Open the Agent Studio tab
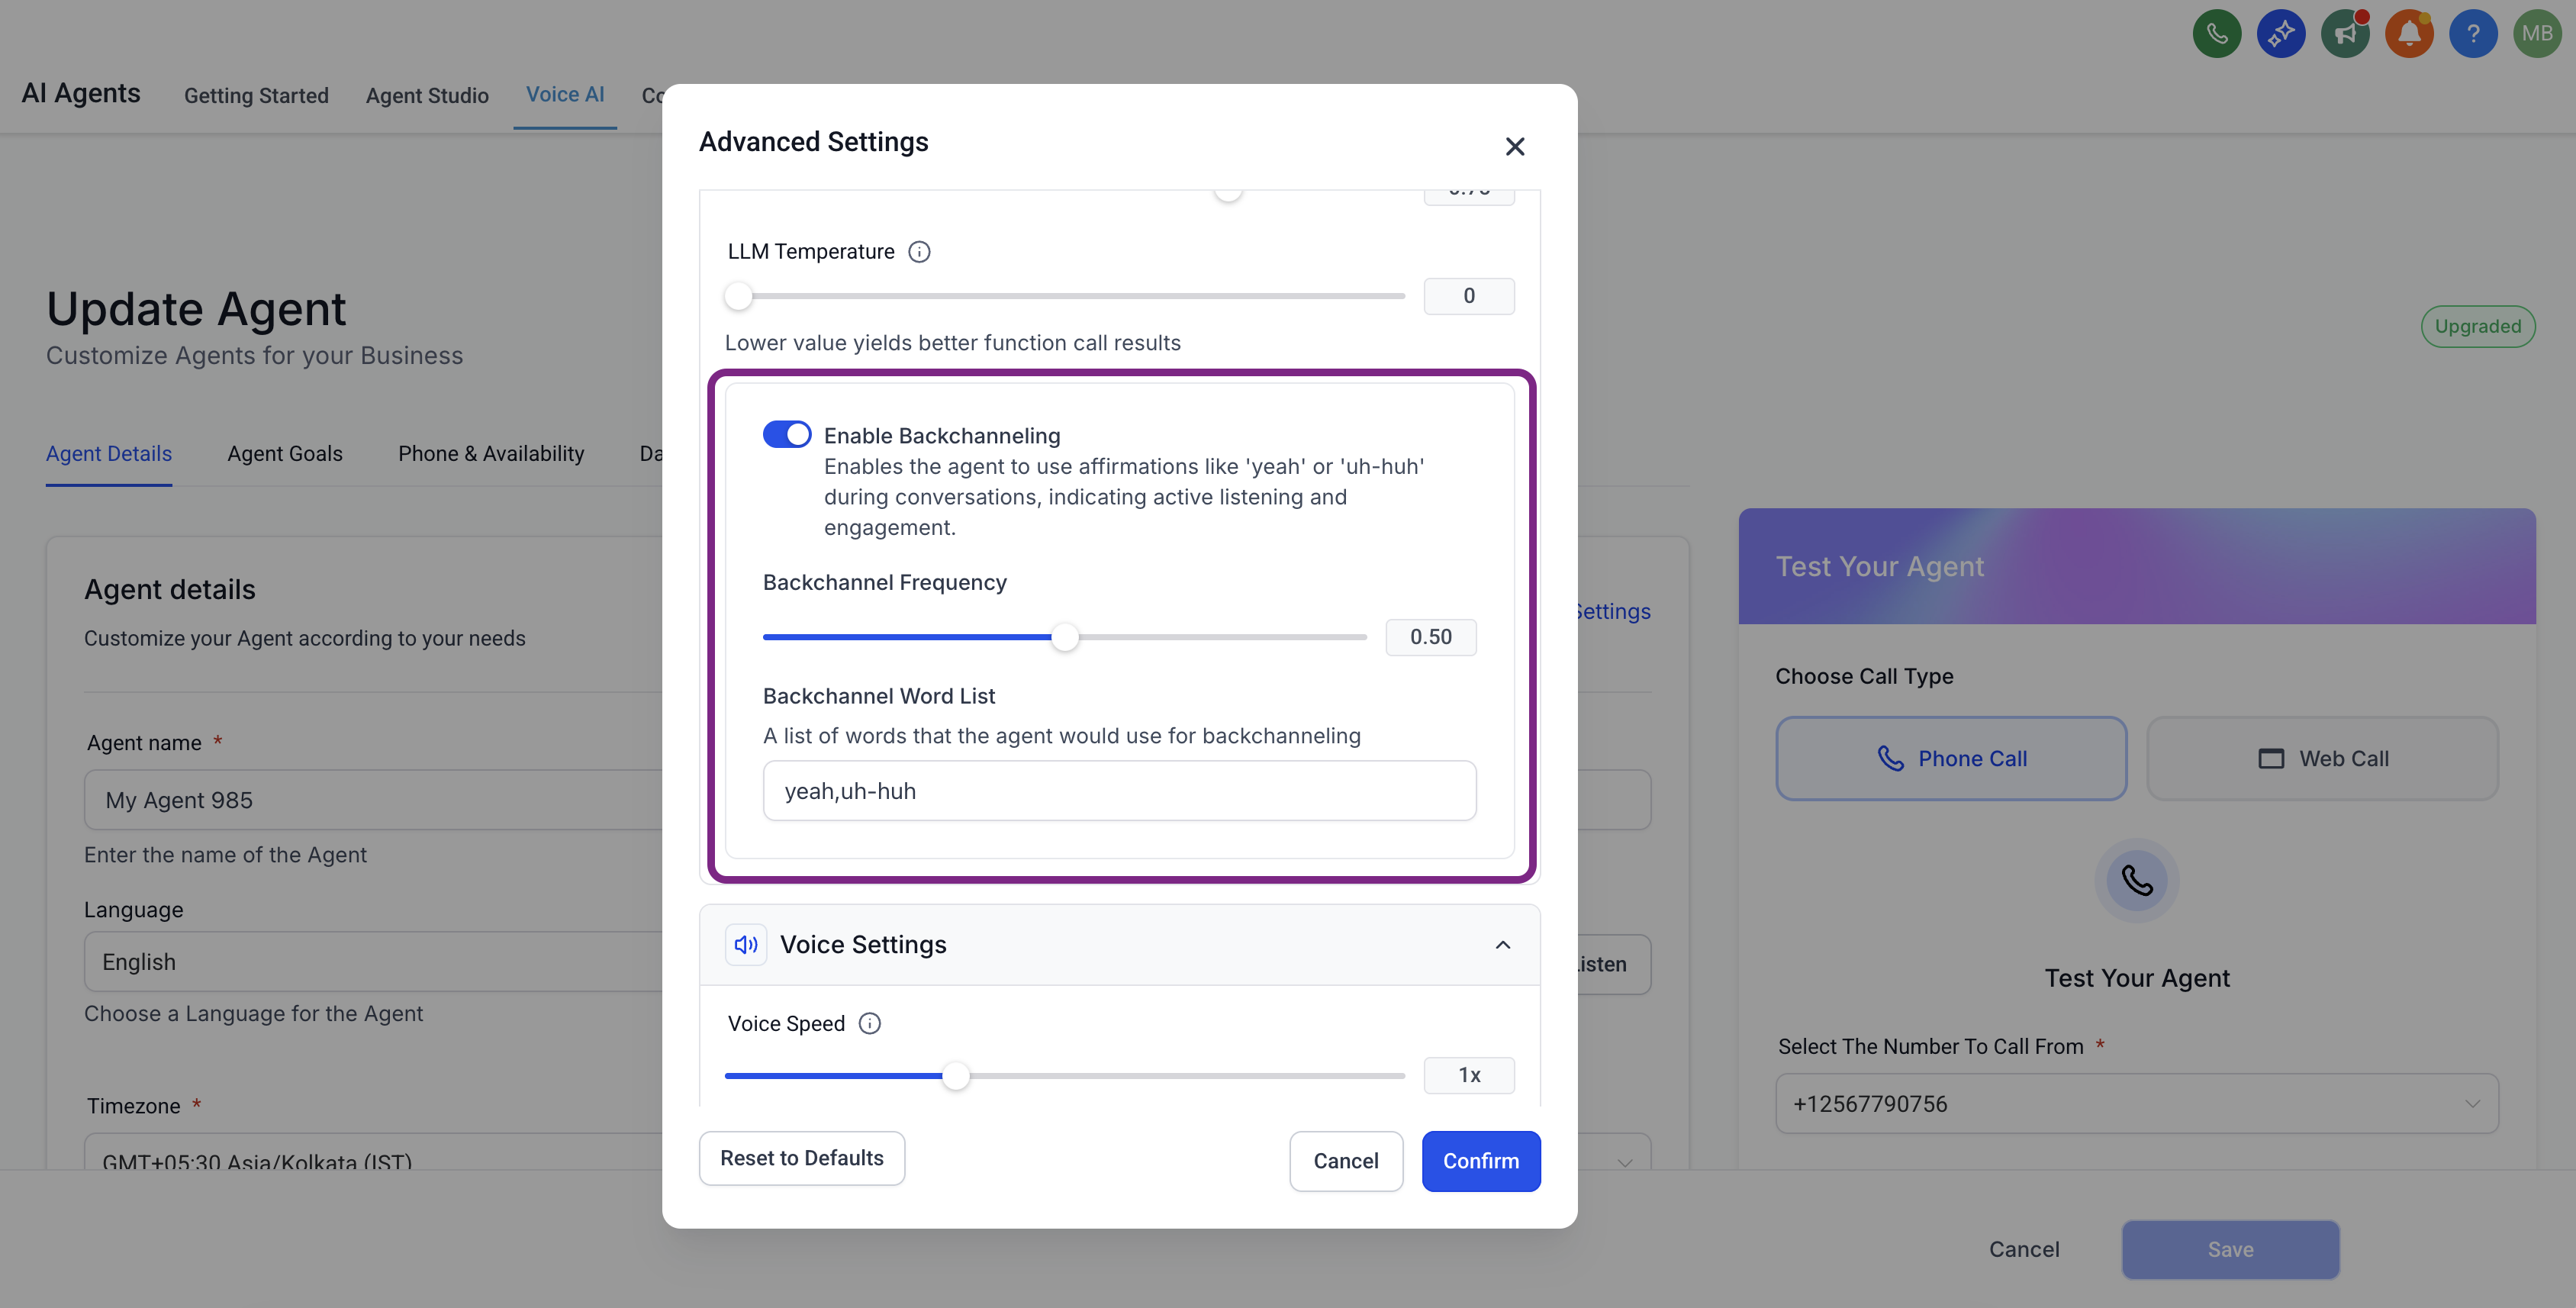2576x1308 pixels. tap(427, 96)
